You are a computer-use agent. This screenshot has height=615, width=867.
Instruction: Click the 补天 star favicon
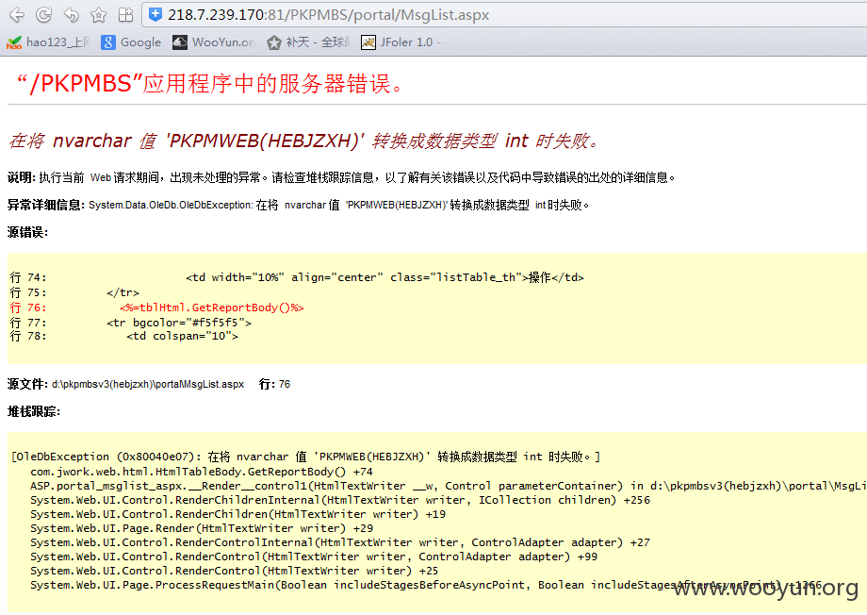coord(273,42)
